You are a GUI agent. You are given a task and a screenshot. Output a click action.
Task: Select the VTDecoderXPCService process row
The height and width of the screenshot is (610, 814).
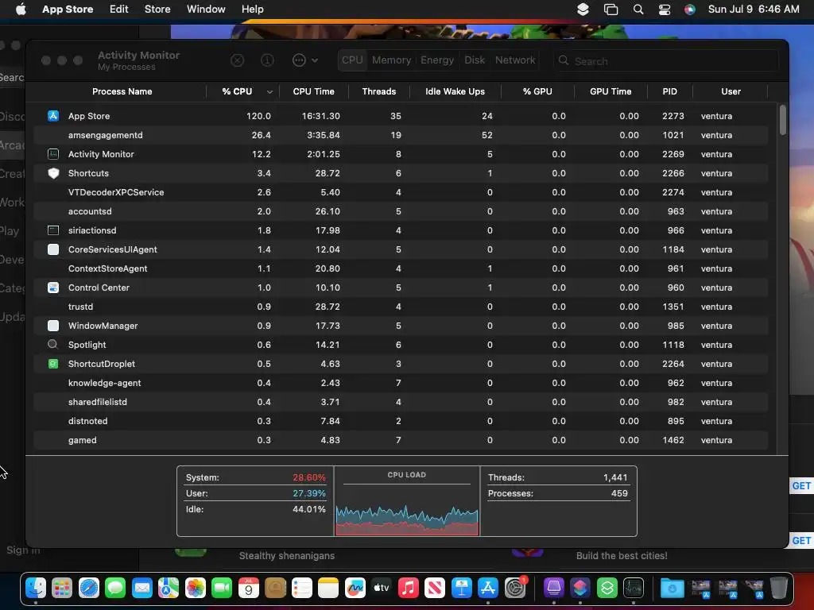tap(401, 192)
